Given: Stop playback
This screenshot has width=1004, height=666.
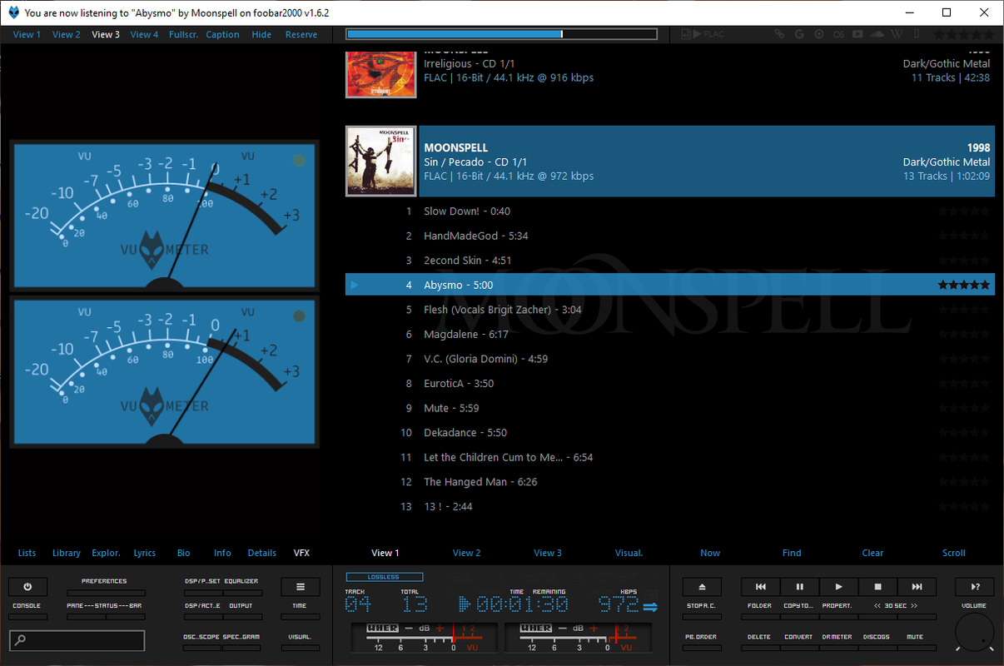Looking at the screenshot, I should [877, 587].
